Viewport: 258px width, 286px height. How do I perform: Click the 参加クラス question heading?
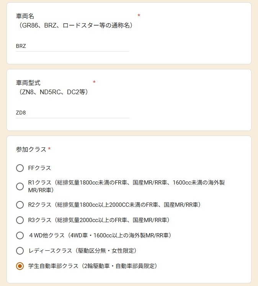[x=31, y=149]
